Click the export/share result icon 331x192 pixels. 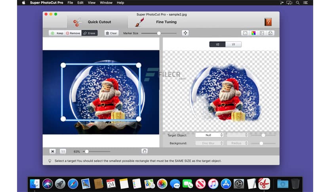(270, 33)
